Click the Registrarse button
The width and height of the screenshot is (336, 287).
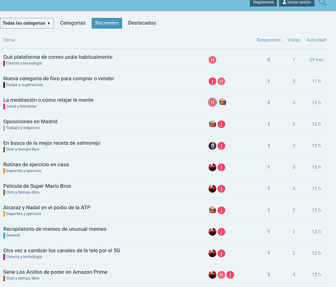click(263, 3)
